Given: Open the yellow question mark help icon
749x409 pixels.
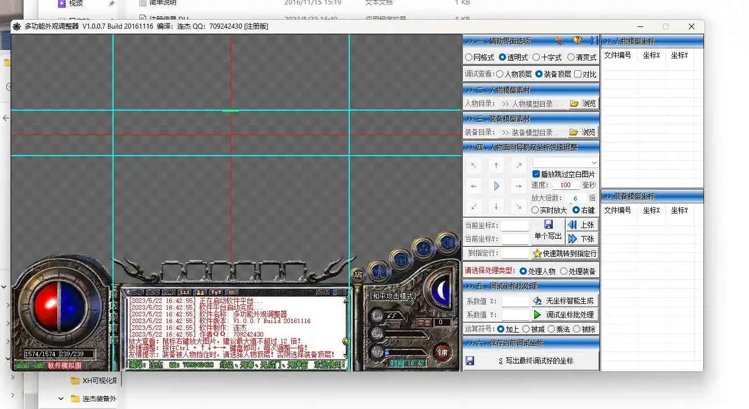Looking at the screenshot, I should click(577, 40).
